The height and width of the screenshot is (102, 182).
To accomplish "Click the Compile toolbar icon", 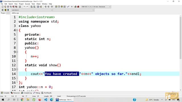I will click(x=56, y=7).
